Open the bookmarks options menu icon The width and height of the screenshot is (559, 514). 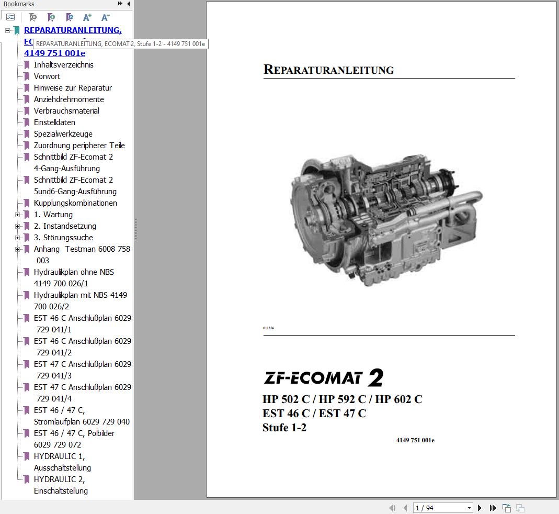tap(10, 17)
